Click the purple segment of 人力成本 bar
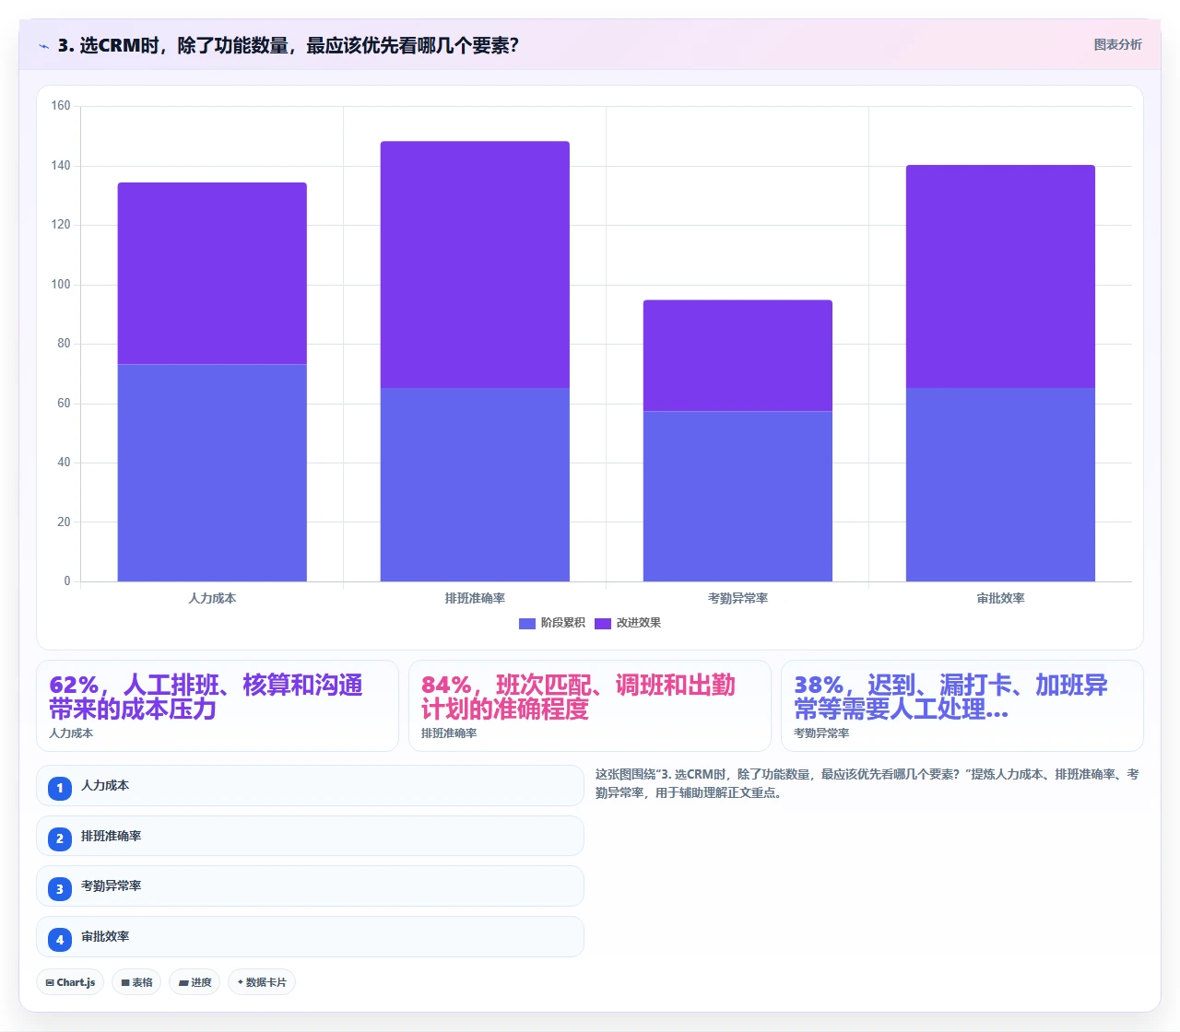Screen dimensions: 1180x1032 [212, 274]
